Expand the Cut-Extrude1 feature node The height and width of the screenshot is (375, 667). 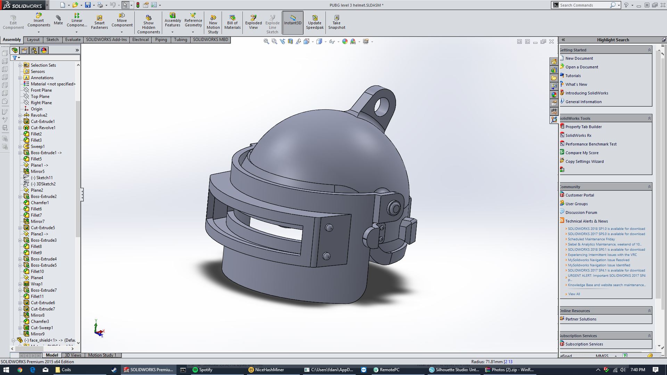[20, 122]
